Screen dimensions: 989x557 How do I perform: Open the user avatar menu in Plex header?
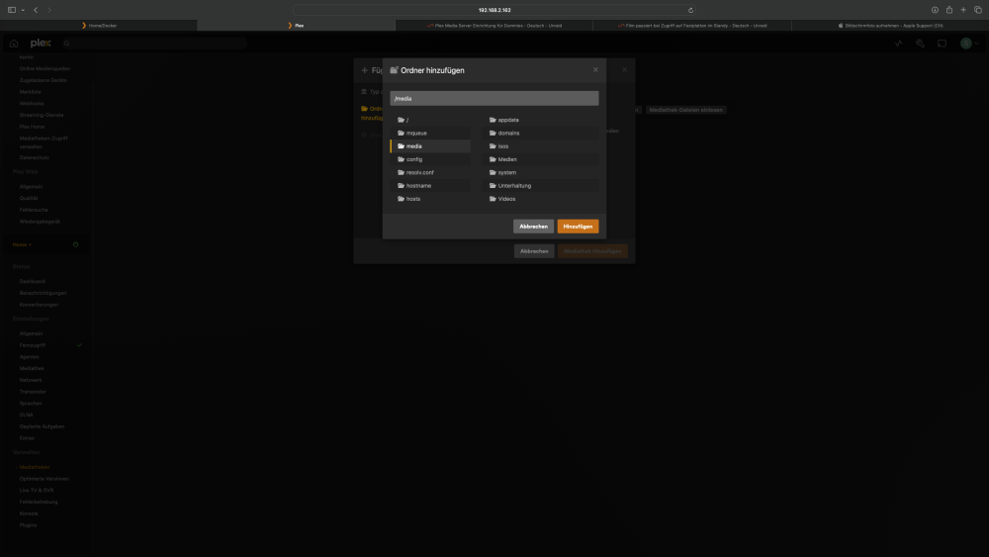coord(969,44)
